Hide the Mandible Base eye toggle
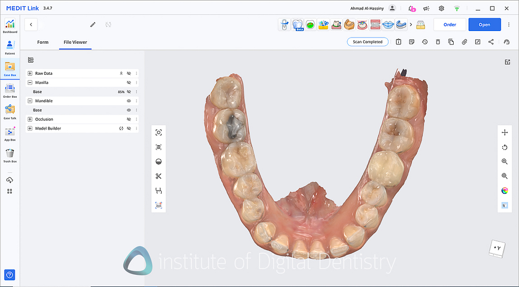 (129, 110)
